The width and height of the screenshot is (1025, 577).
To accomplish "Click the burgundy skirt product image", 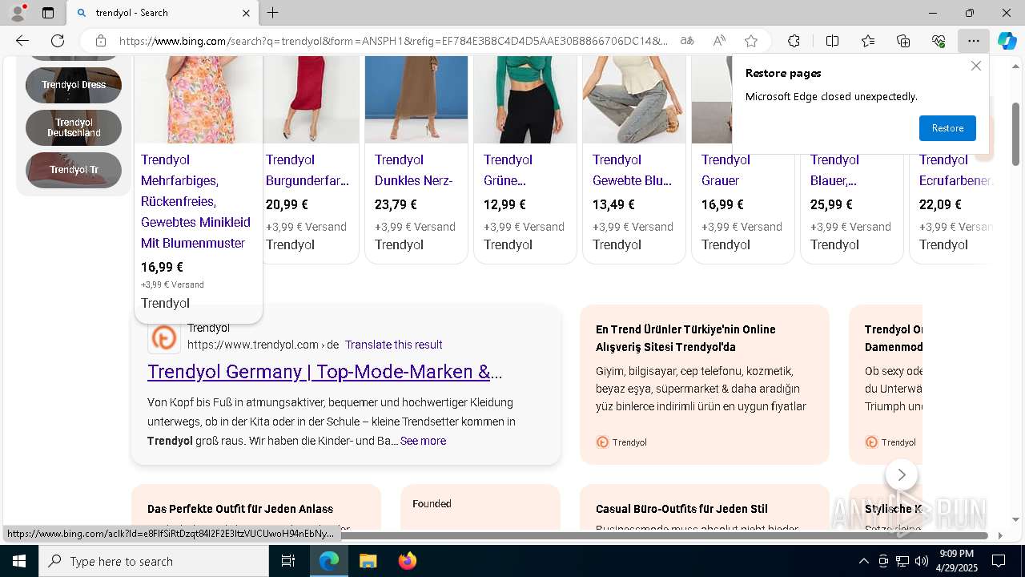I will [x=311, y=100].
